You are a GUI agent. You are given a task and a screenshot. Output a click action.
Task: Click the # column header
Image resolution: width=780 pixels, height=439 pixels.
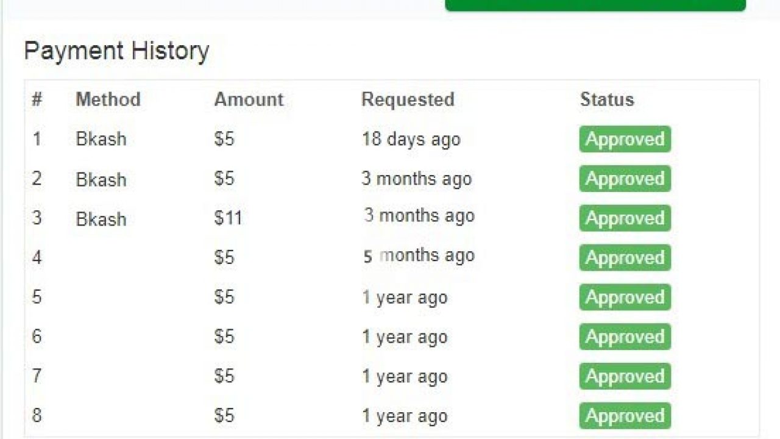[x=37, y=99]
